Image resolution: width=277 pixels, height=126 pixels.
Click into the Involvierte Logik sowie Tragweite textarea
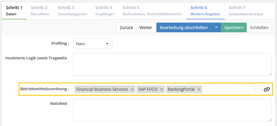[172, 64]
